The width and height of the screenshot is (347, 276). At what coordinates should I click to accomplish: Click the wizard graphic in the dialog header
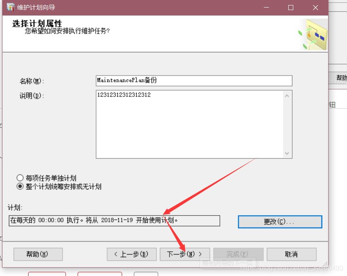click(312, 34)
